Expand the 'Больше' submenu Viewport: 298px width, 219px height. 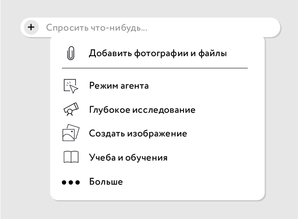pyautogui.click(x=106, y=182)
